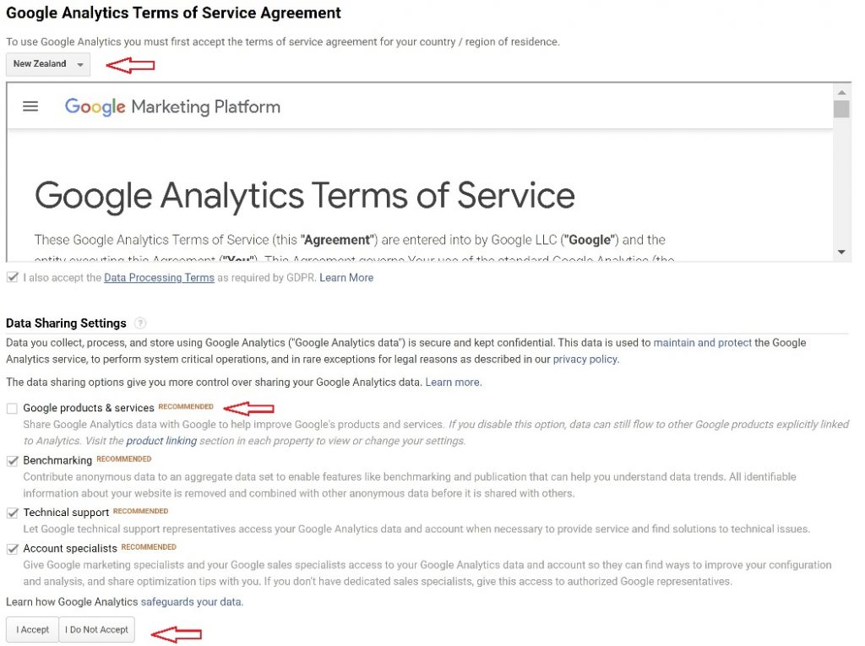Uncheck the Technical support checkbox
The image size is (865, 646).
point(12,513)
